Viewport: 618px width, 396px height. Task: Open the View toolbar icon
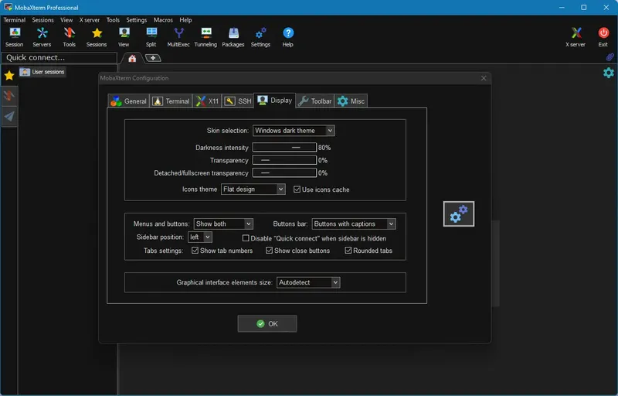click(124, 37)
